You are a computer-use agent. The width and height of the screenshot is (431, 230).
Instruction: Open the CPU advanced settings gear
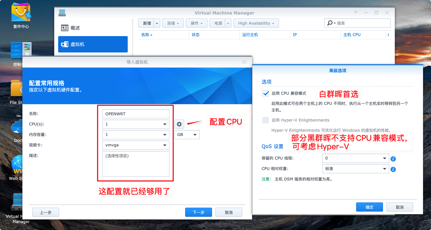(x=179, y=124)
